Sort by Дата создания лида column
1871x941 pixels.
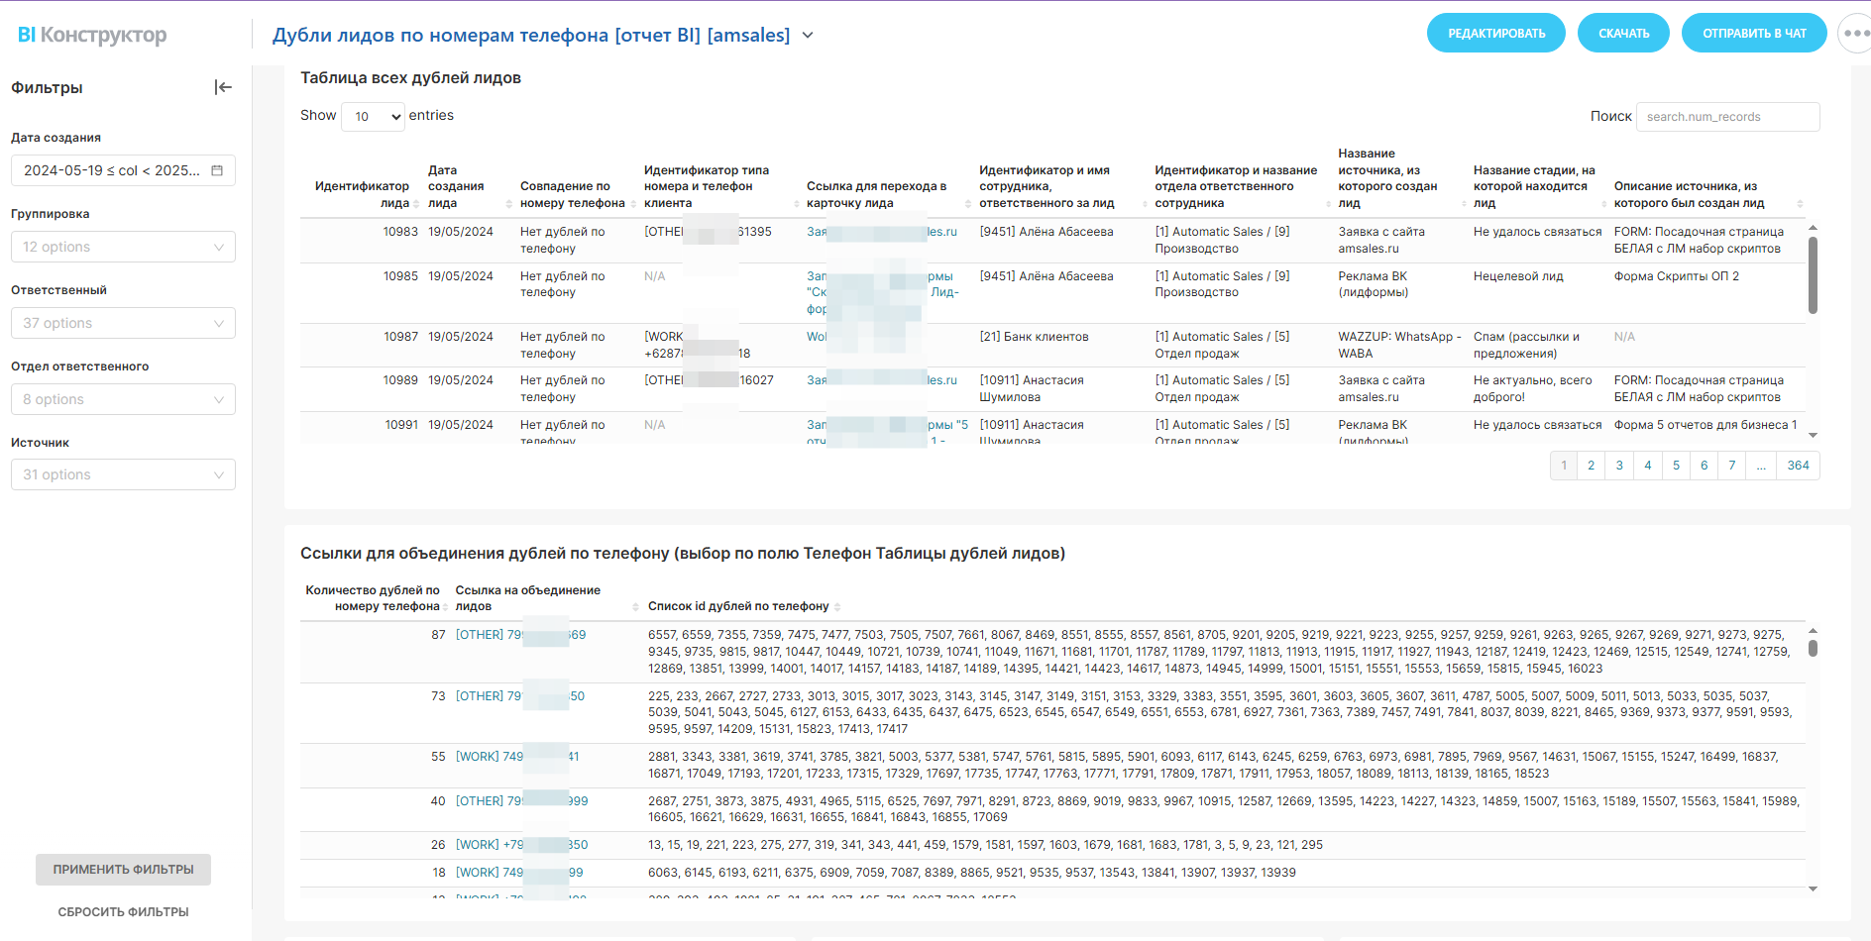[508, 204]
